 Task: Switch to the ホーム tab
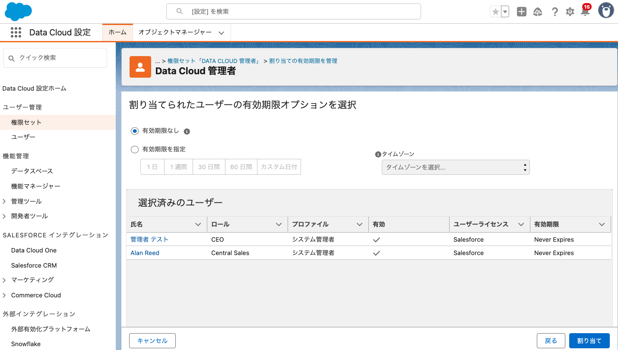pos(117,32)
